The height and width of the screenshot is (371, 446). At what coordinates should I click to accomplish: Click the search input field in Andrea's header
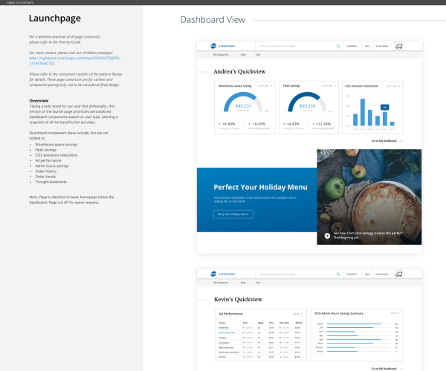(294, 46)
